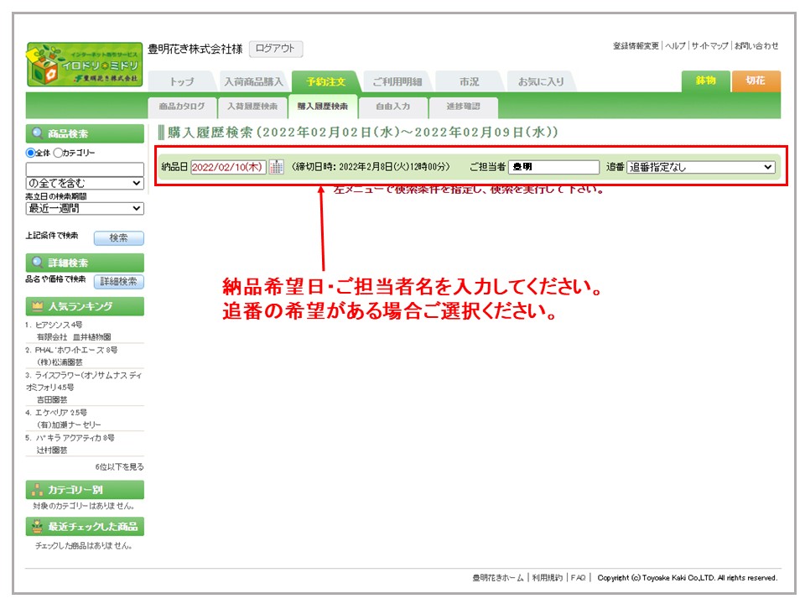
Task: Switch to the 鉢物 category tab
Action: tap(705, 81)
